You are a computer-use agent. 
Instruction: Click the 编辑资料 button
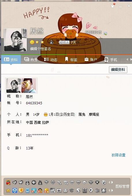pyautogui.click(x=118, y=70)
